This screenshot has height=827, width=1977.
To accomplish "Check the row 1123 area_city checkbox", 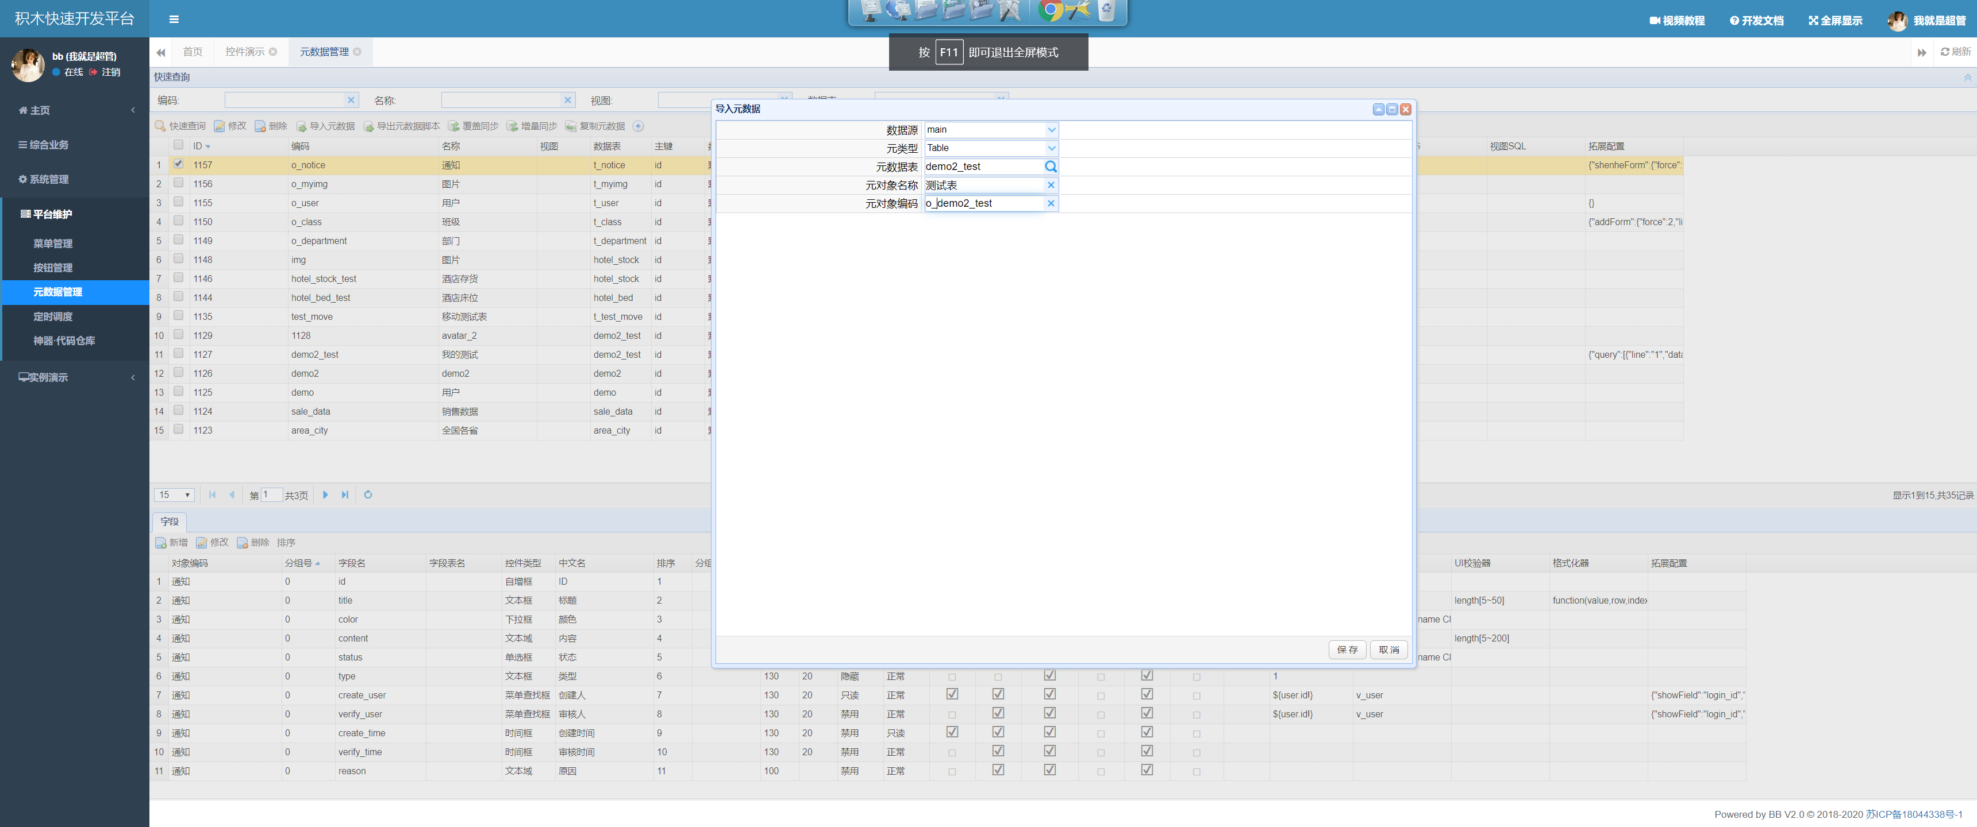I will [x=178, y=429].
